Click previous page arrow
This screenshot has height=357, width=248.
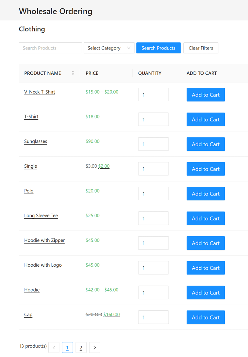click(54, 348)
